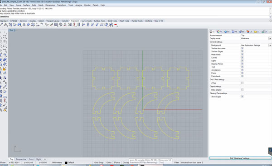Select the Rectangle tool in the left sidebar
Viewport: 272px width, 166px height.
(5, 46)
